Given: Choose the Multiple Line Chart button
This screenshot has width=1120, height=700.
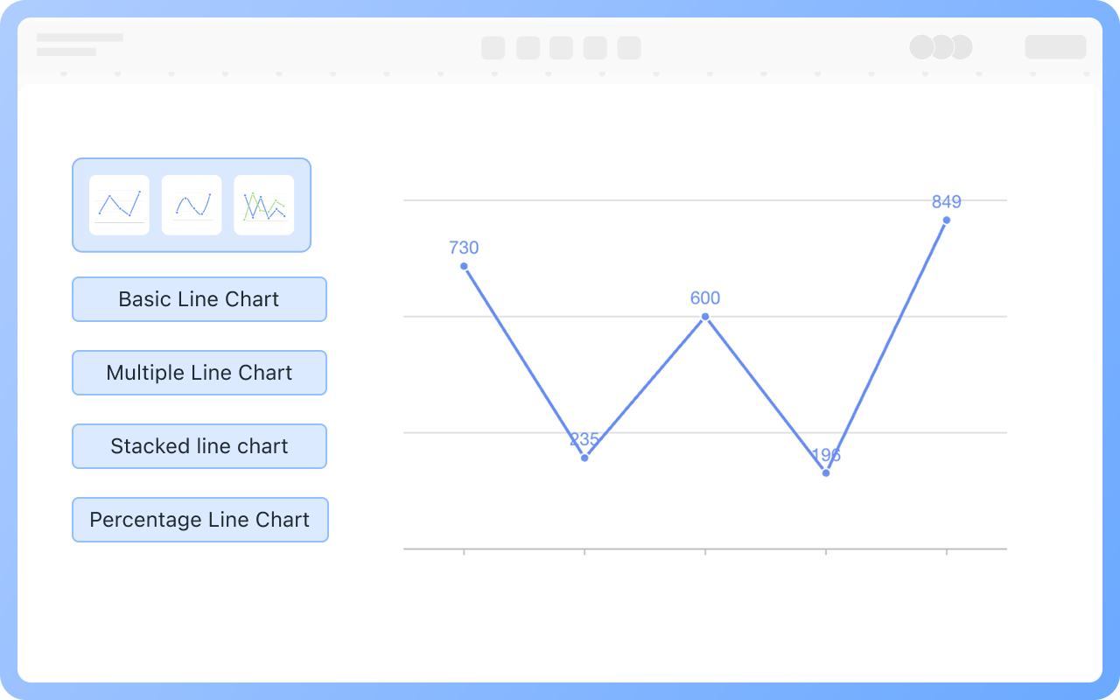Looking at the screenshot, I should pos(199,373).
